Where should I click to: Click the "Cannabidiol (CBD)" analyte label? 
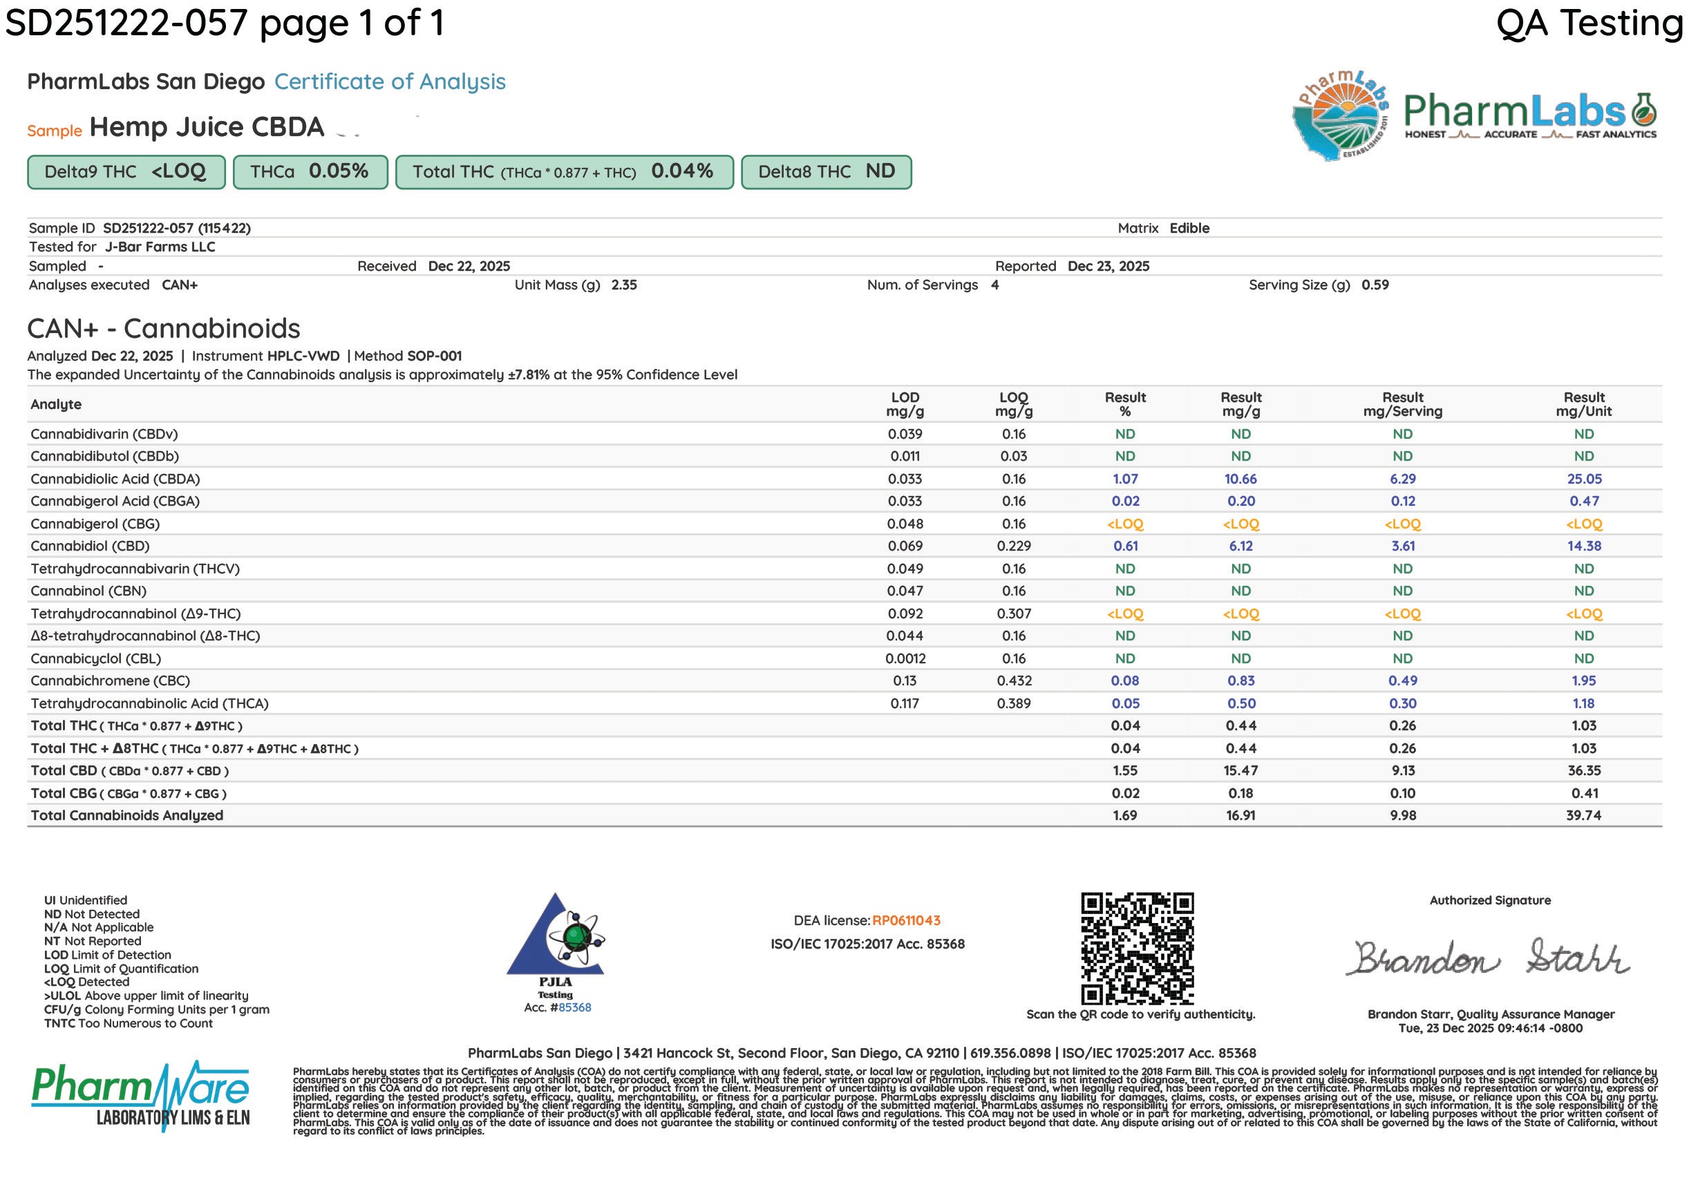[91, 546]
